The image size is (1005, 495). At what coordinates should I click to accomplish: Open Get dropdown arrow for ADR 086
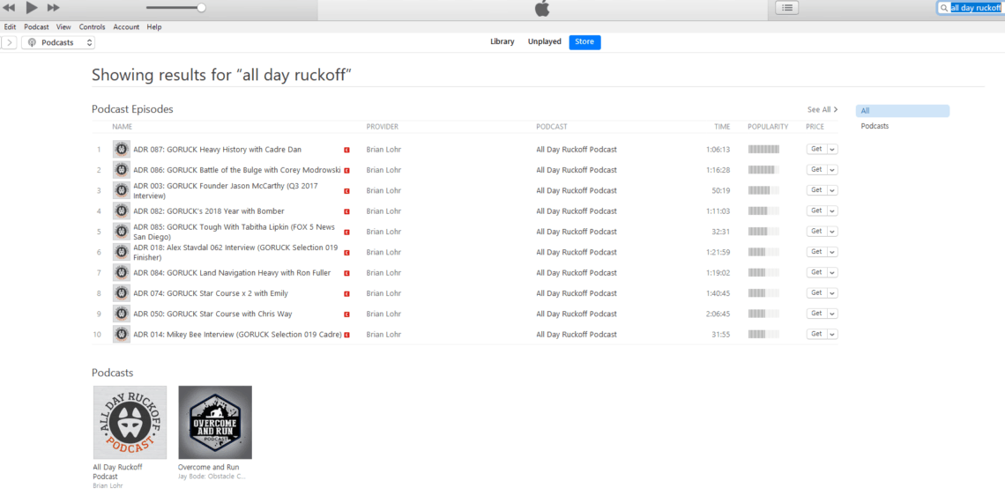pos(832,170)
